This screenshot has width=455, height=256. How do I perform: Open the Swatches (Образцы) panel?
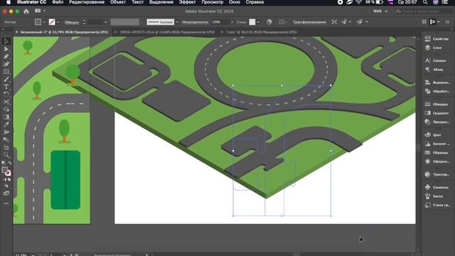(437, 153)
